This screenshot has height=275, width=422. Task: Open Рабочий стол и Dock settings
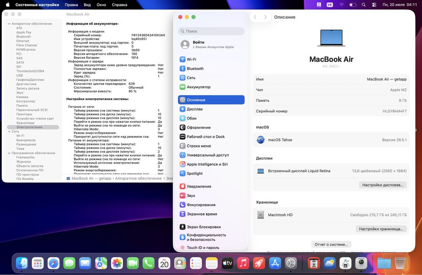tap(211, 136)
